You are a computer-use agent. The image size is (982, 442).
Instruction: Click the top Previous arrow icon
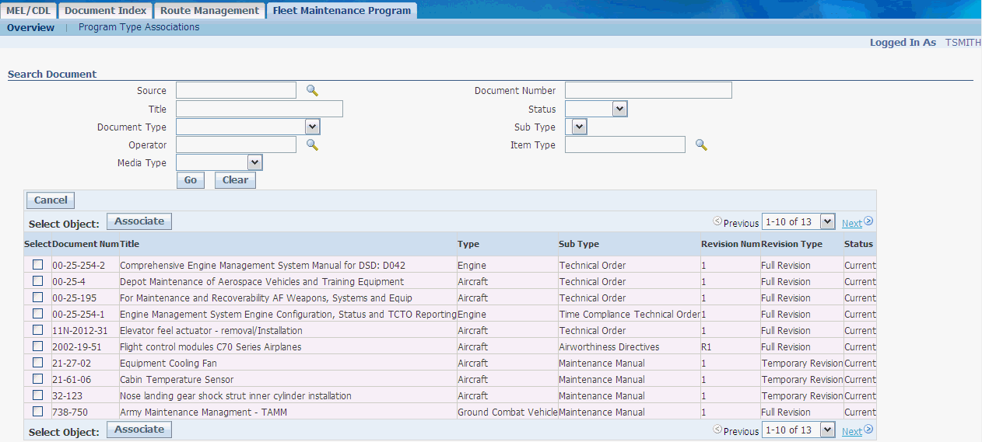click(717, 221)
